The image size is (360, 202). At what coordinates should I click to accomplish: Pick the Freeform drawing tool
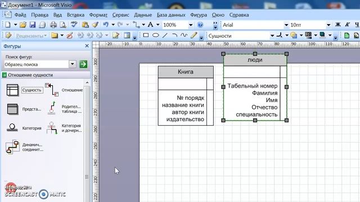tap(184, 35)
